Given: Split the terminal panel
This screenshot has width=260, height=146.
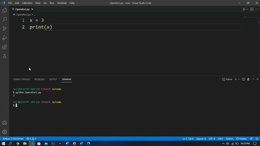Looking at the screenshot, I should (x=243, y=79).
